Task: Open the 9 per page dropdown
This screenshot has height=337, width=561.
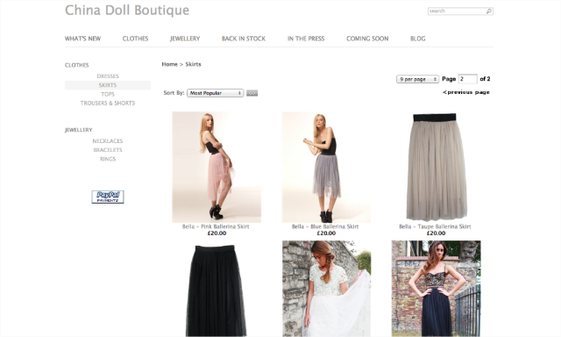Action: pos(417,79)
